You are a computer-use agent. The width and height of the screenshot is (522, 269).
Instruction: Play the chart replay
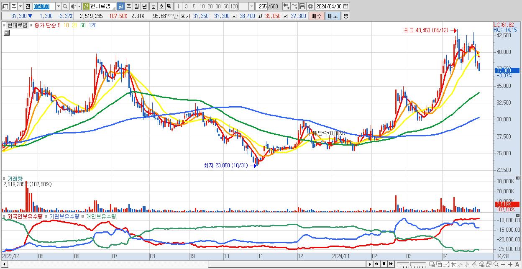tap(370, 264)
